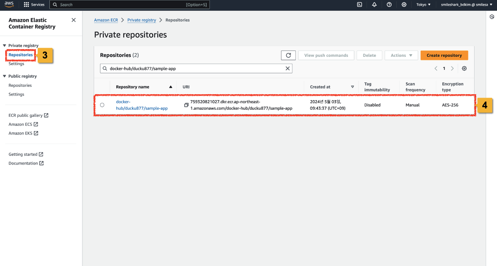
Task: Copy the repository URI
Action: [x=186, y=105]
